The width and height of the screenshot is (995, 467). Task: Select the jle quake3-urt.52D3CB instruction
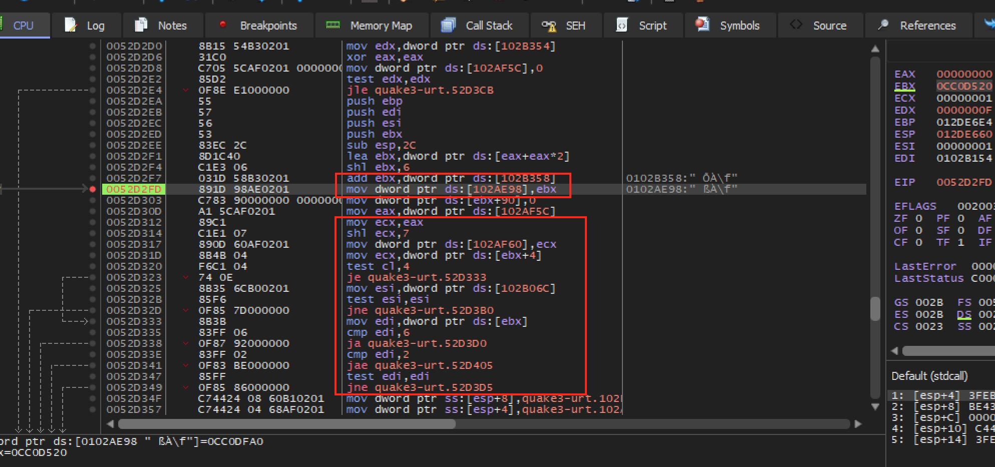point(420,90)
